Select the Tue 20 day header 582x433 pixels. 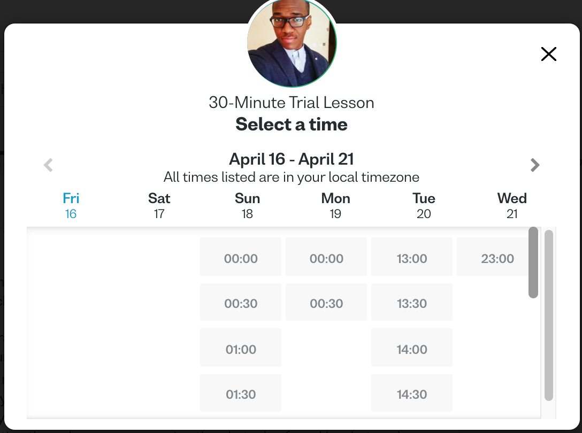[x=424, y=206]
